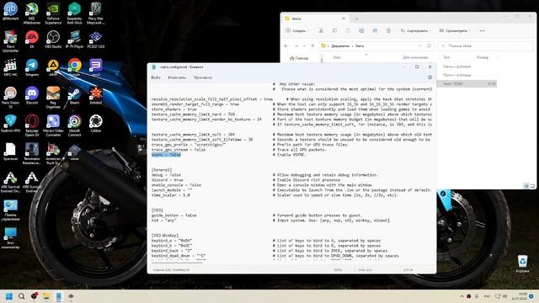Switch to Notepad on the taskbar
This screenshot has width=539, height=303.
(x=58, y=296)
